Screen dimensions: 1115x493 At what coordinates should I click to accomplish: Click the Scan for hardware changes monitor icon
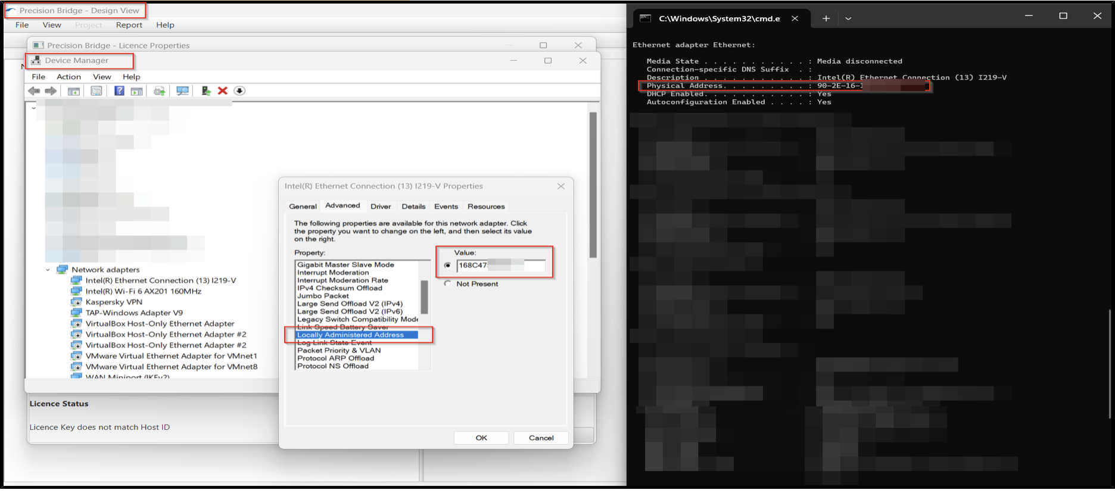[182, 91]
